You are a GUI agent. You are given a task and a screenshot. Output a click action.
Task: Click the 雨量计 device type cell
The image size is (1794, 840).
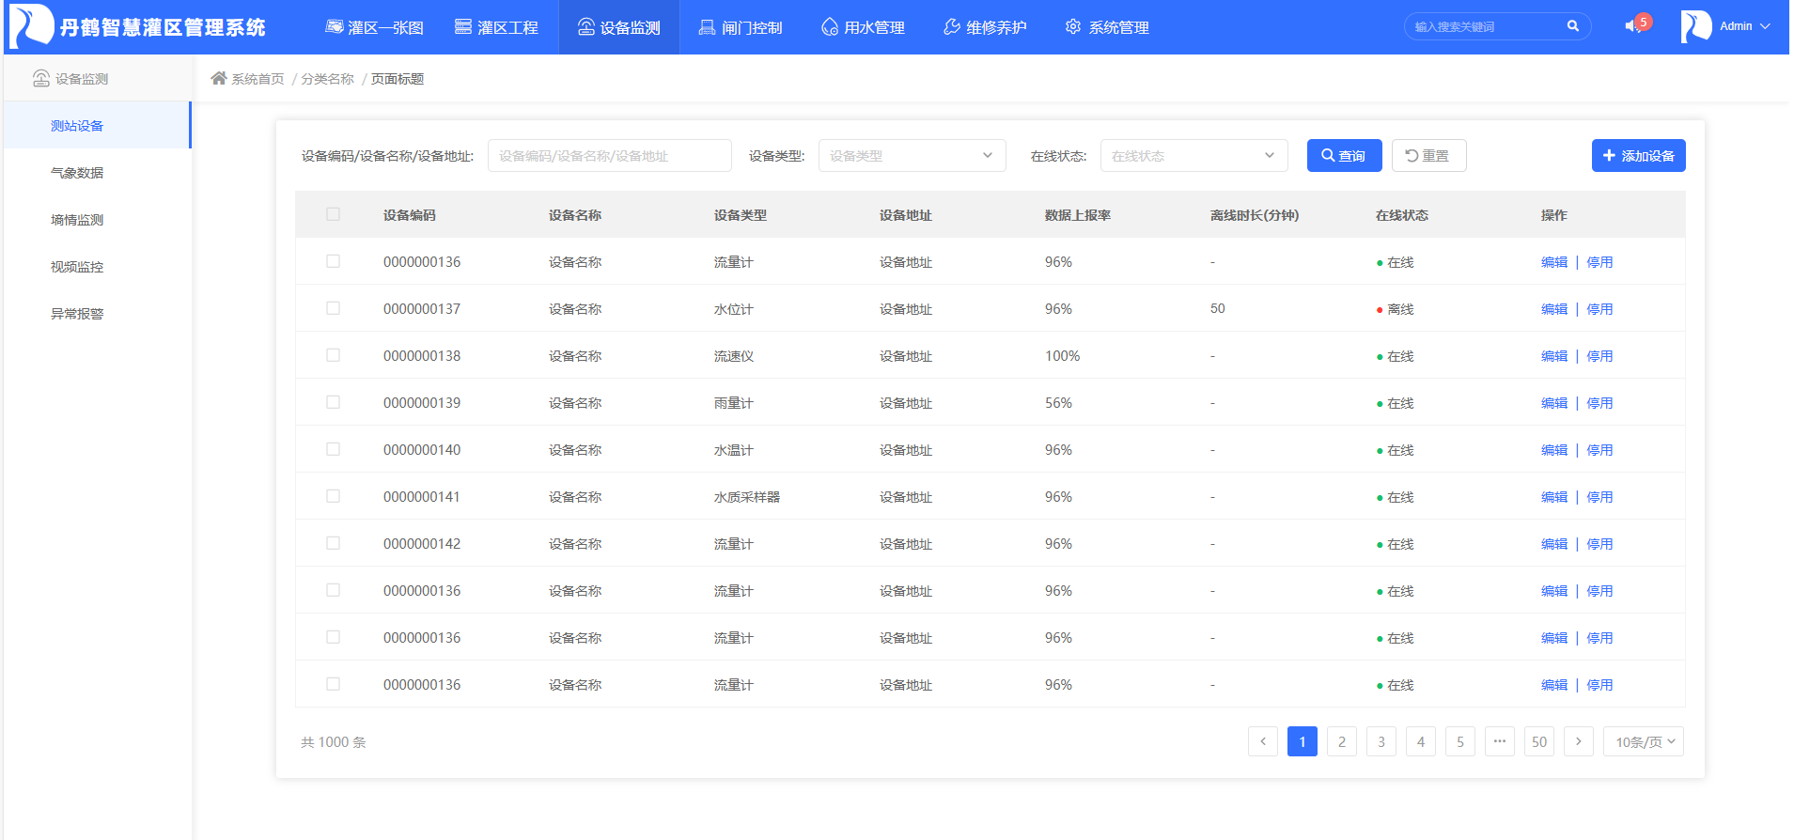tap(734, 403)
